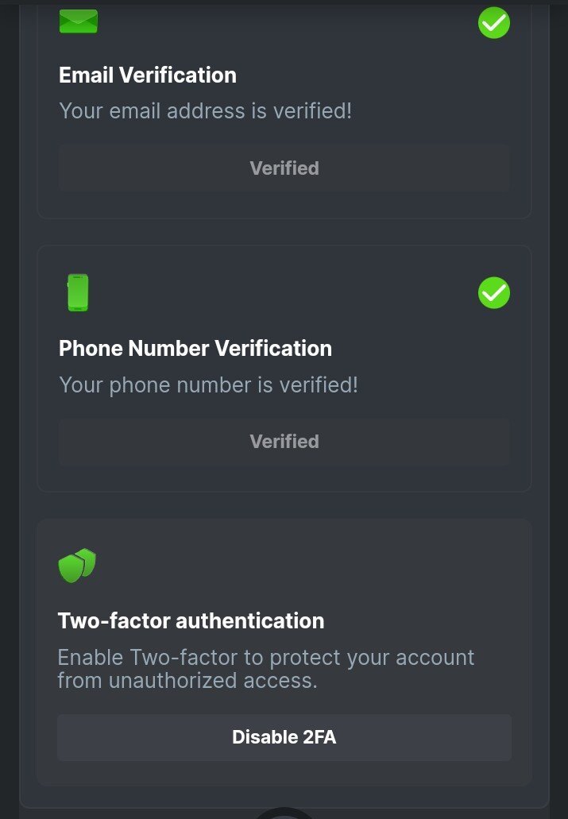
Task: Click the green phone device icon
Action: pos(78,292)
